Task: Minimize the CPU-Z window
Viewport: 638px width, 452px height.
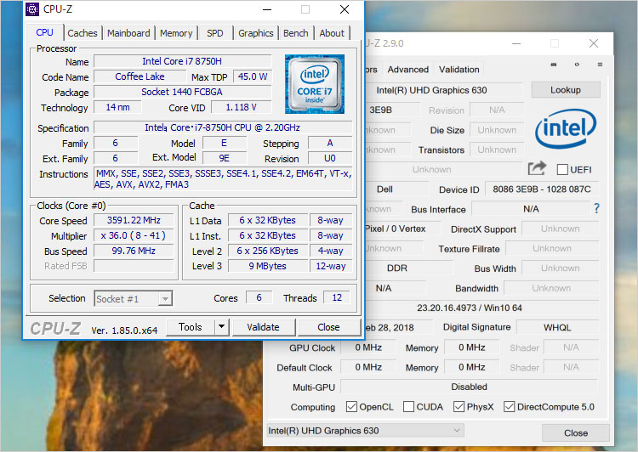Action: pyautogui.click(x=267, y=9)
